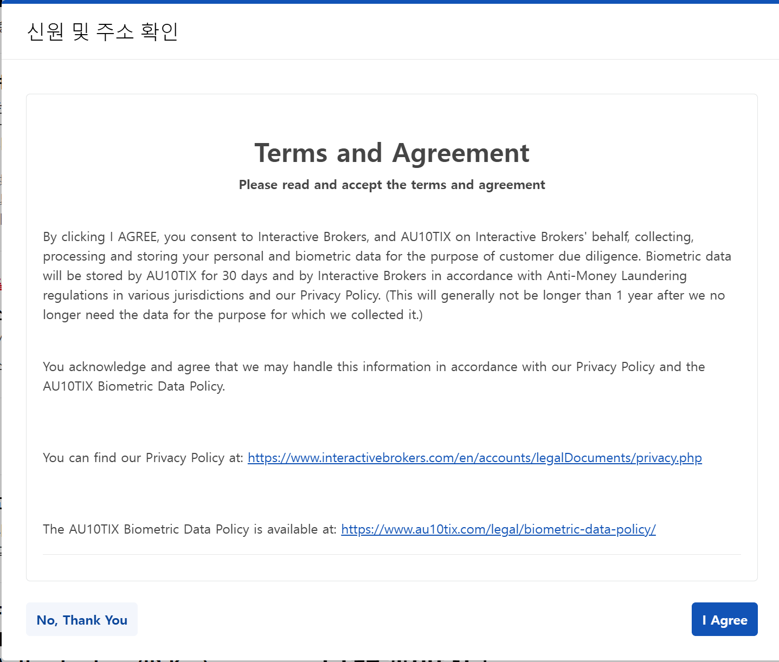Click the text 'You can find our Privacy Policy at:'

tap(143, 458)
